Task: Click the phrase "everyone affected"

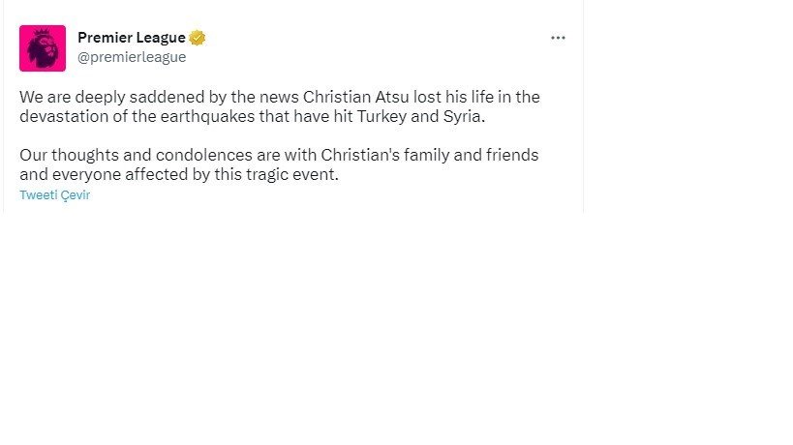Action: (x=109, y=176)
